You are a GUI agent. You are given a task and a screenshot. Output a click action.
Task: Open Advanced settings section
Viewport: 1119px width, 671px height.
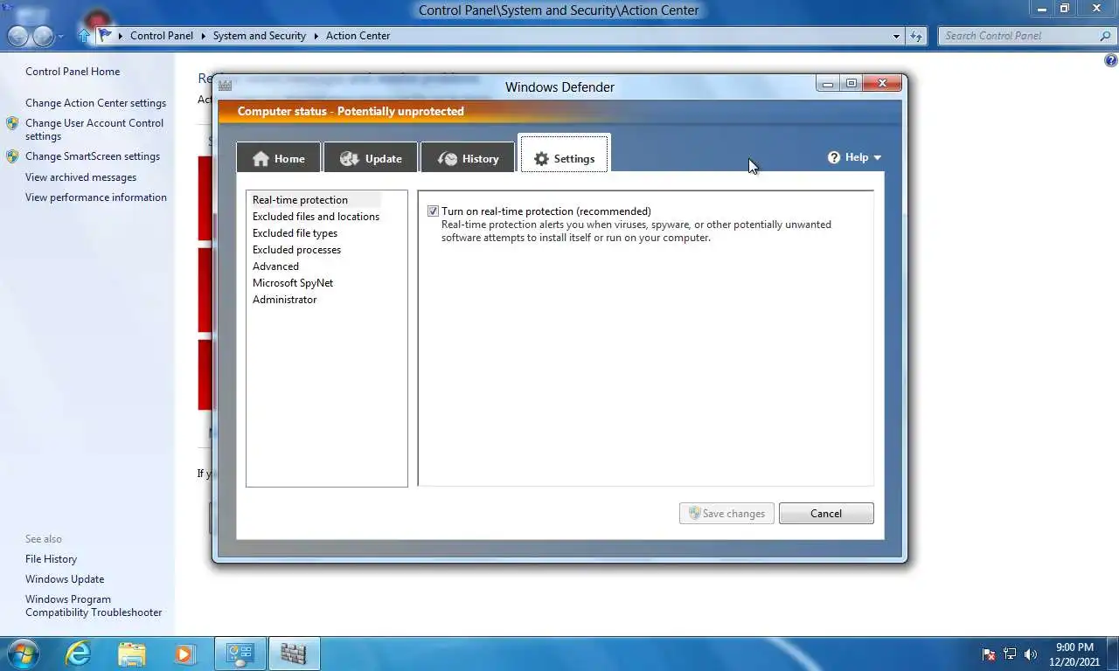[x=275, y=266]
